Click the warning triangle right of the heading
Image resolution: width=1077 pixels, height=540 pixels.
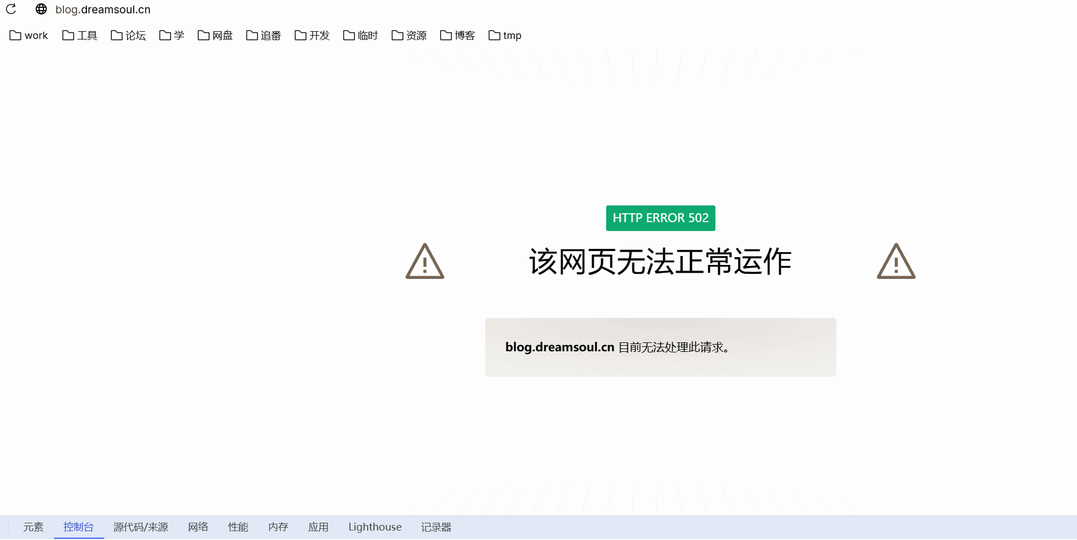[896, 261]
